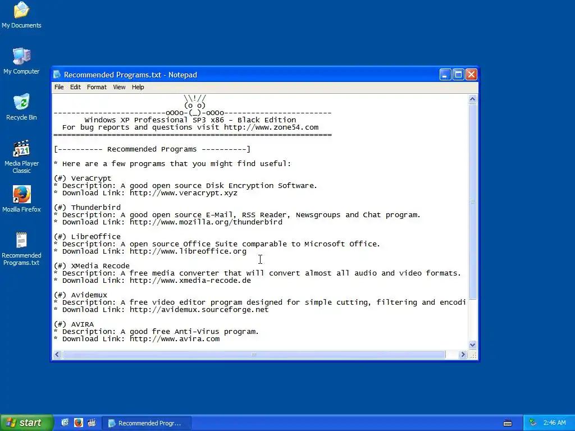Open the View menu
Screen dimensions: 575x431
(x=119, y=87)
